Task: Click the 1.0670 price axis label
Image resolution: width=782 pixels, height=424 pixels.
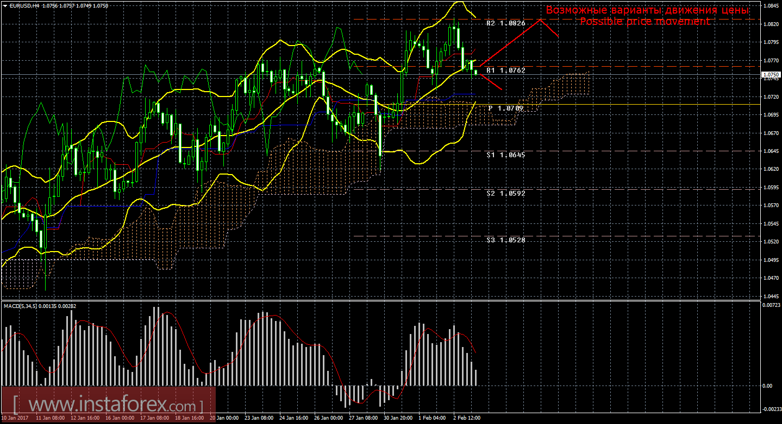Action: tap(771, 133)
